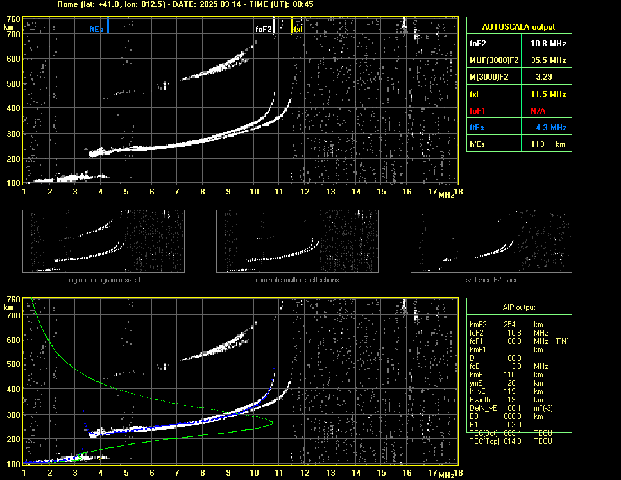The image size is (621, 480).
Task: Click the caption 'evidence F2 trace'
Action: pos(491,280)
